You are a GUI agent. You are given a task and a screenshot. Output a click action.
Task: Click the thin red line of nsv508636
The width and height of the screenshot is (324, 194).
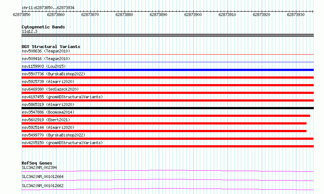167,55
